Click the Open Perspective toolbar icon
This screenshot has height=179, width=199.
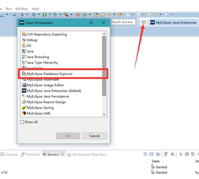(x=144, y=22)
